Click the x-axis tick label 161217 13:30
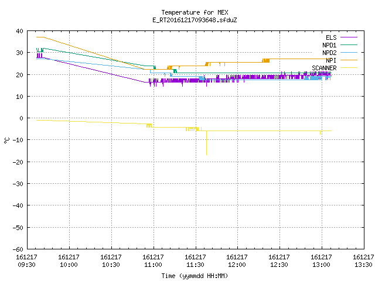This screenshot has height=281, width=375. (x=363, y=261)
